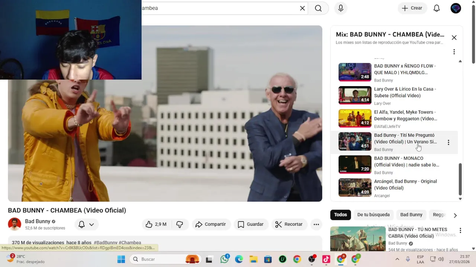This screenshot has height=267, width=476.
Task: Click the Compartir button
Action: [x=210, y=224]
